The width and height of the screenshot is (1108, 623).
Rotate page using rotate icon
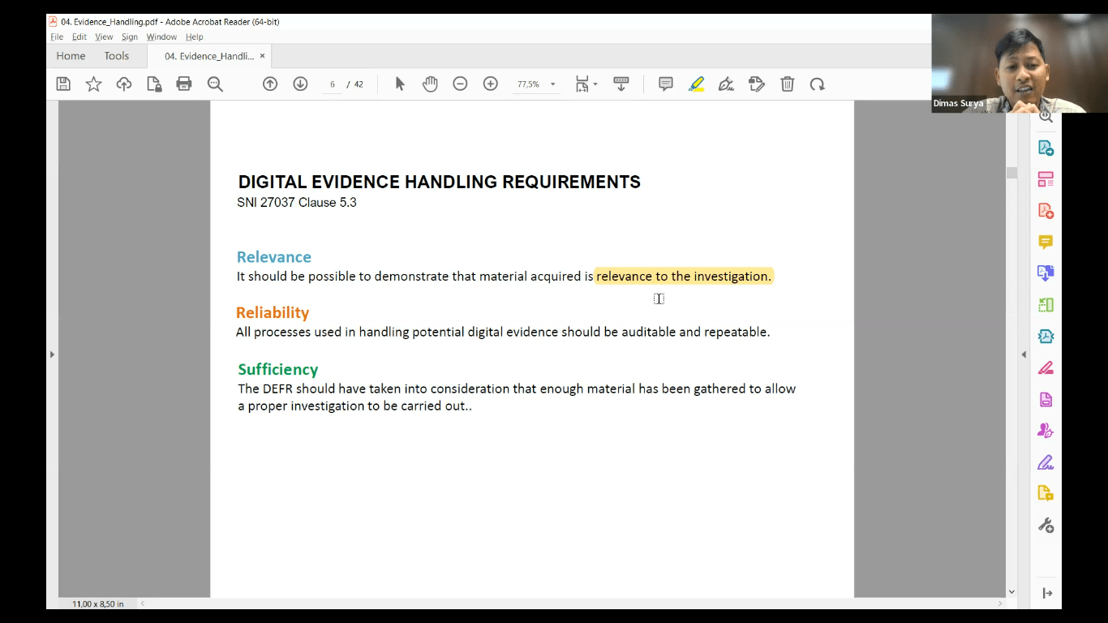817,84
